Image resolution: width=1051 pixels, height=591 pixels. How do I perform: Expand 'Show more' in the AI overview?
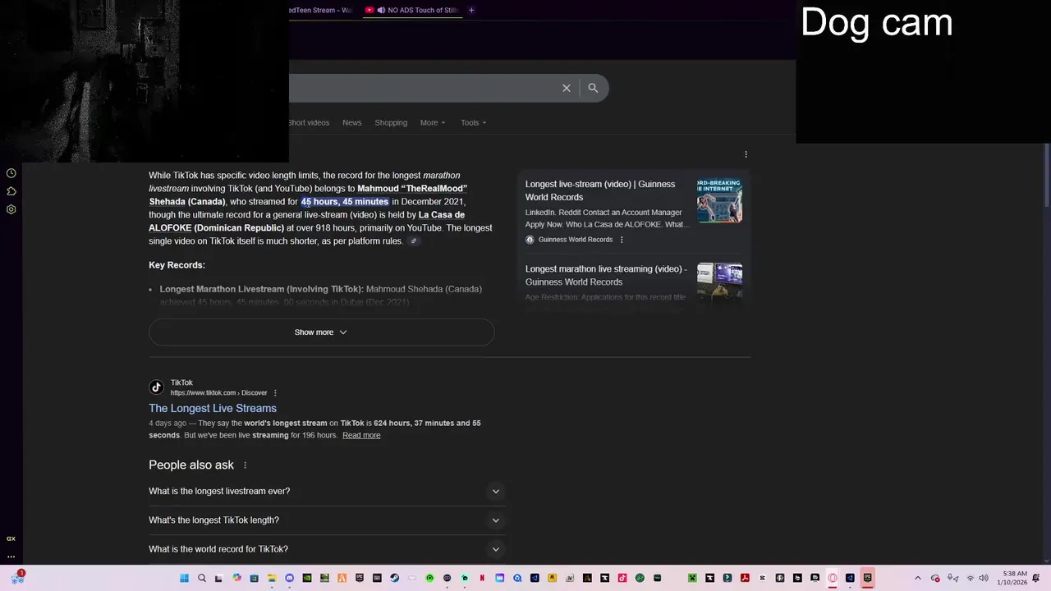(321, 332)
